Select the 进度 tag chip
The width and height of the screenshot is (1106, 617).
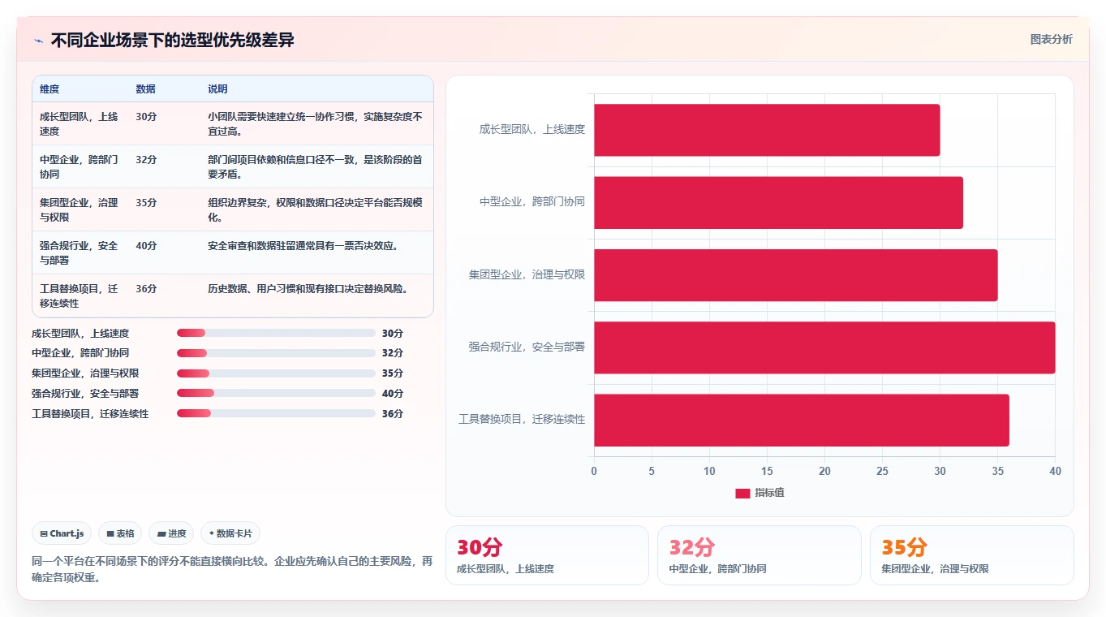click(x=171, y=533)
